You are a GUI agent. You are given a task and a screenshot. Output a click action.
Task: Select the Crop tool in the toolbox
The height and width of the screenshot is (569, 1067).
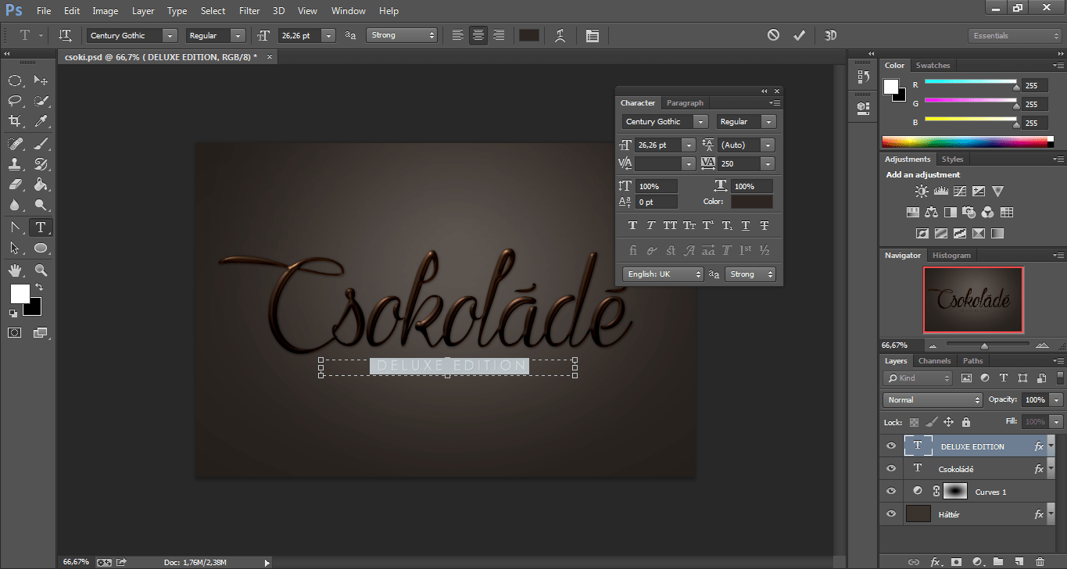[x=15, y=121]
